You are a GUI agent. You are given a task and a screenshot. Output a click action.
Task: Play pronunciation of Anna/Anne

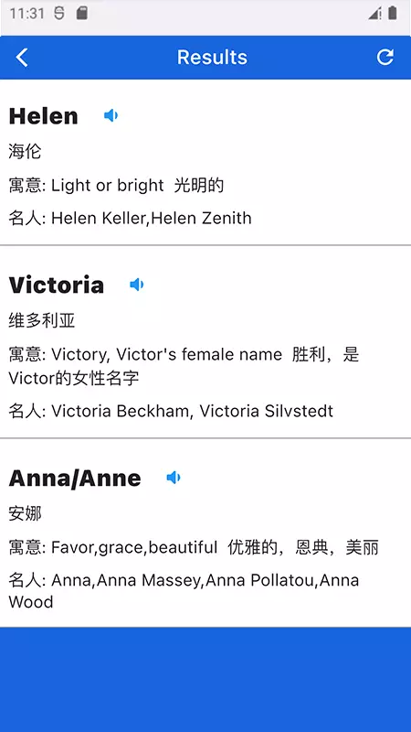[x=174, y=478]
